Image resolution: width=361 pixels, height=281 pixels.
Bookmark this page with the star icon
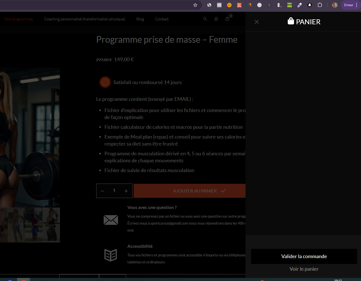click(x=195, y=5)
